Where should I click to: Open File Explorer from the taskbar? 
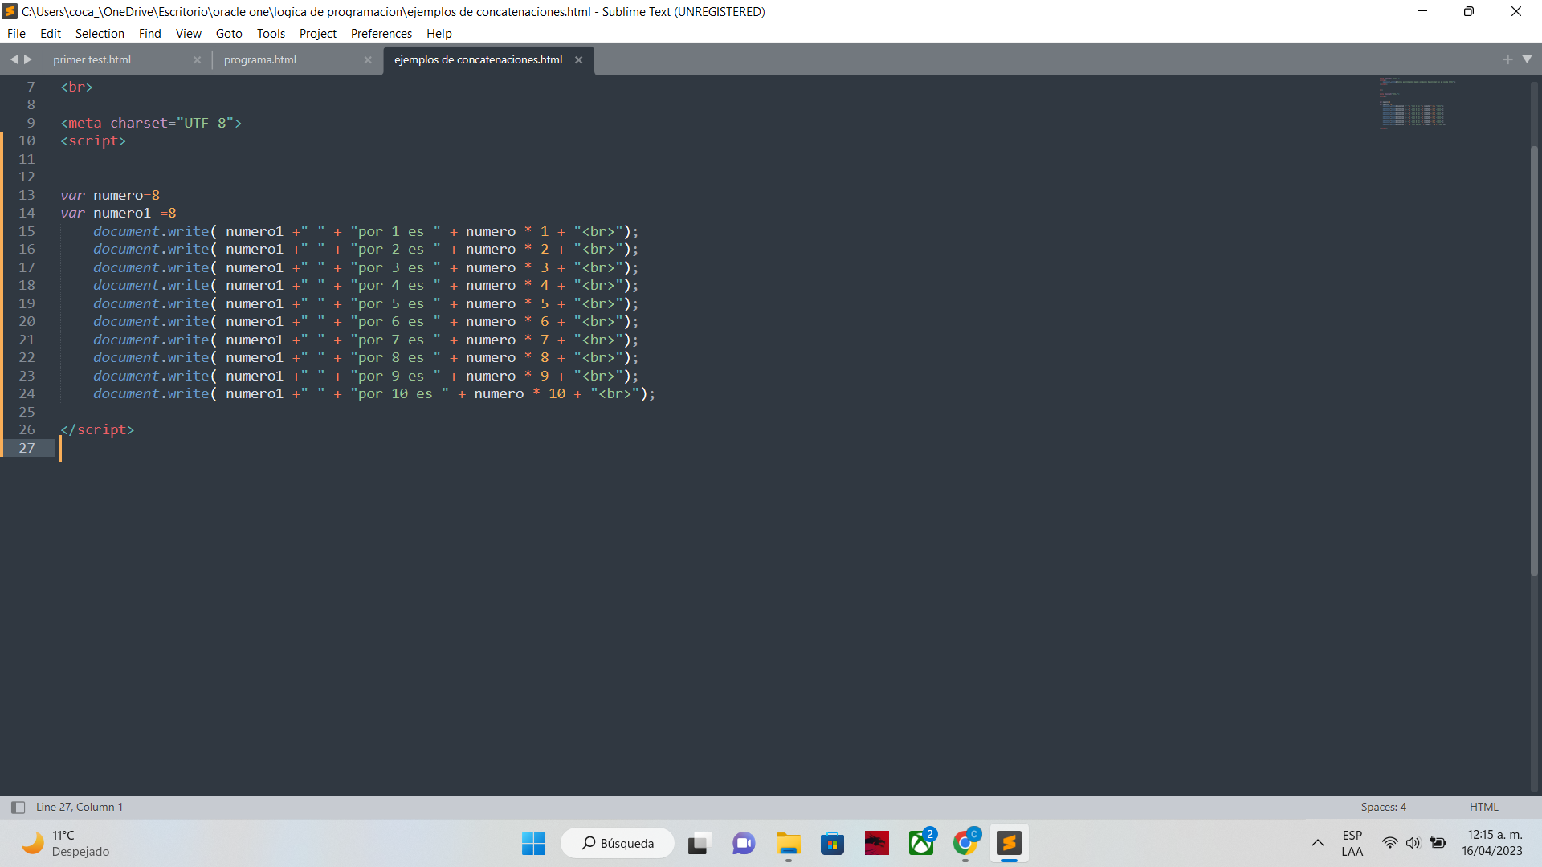(789, 843)
